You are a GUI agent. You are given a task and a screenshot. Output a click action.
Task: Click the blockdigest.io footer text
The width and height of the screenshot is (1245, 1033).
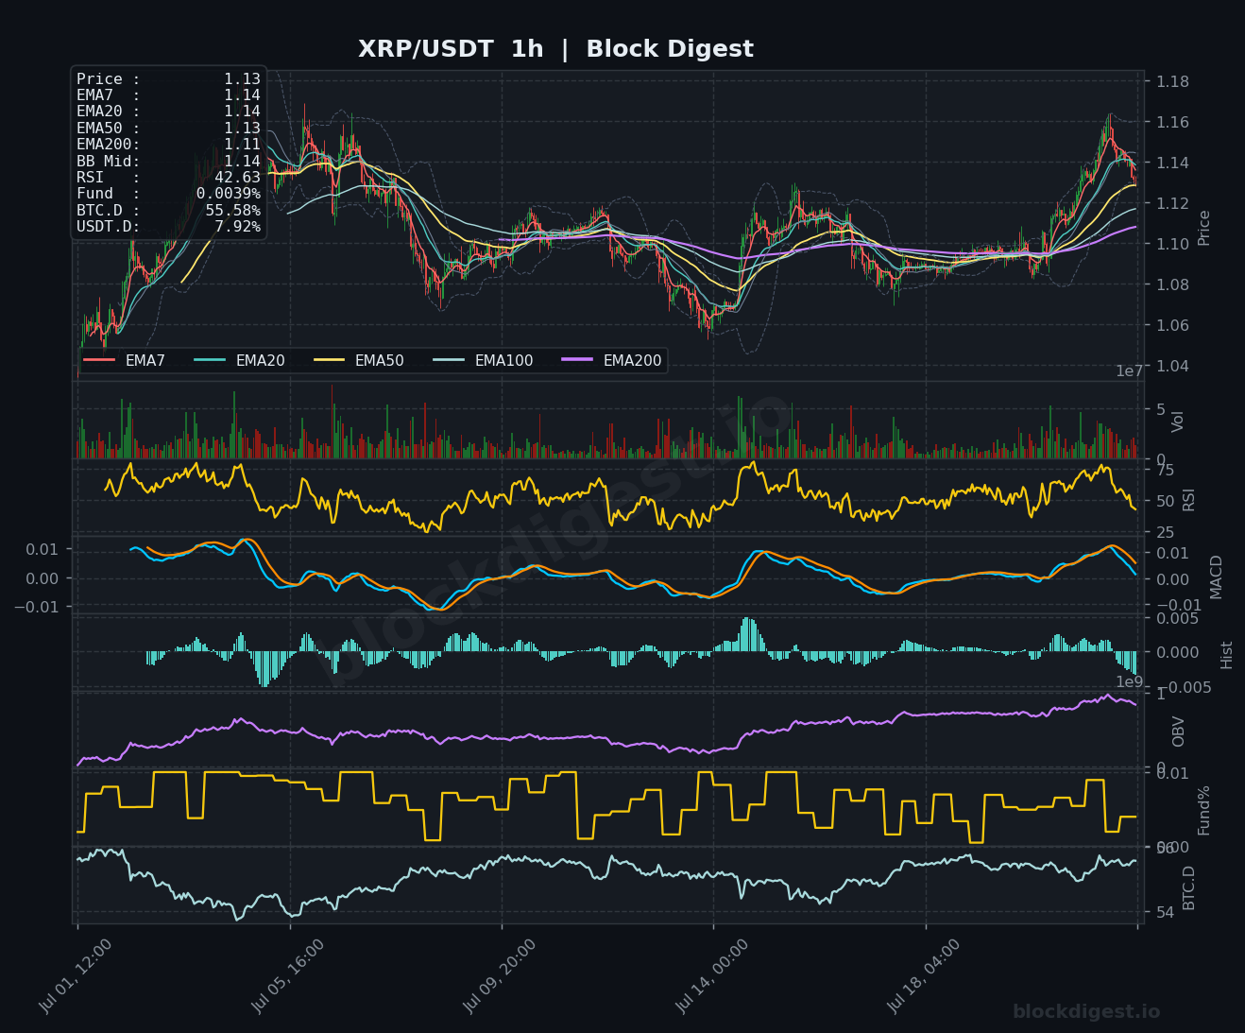pos(1086,1012)
